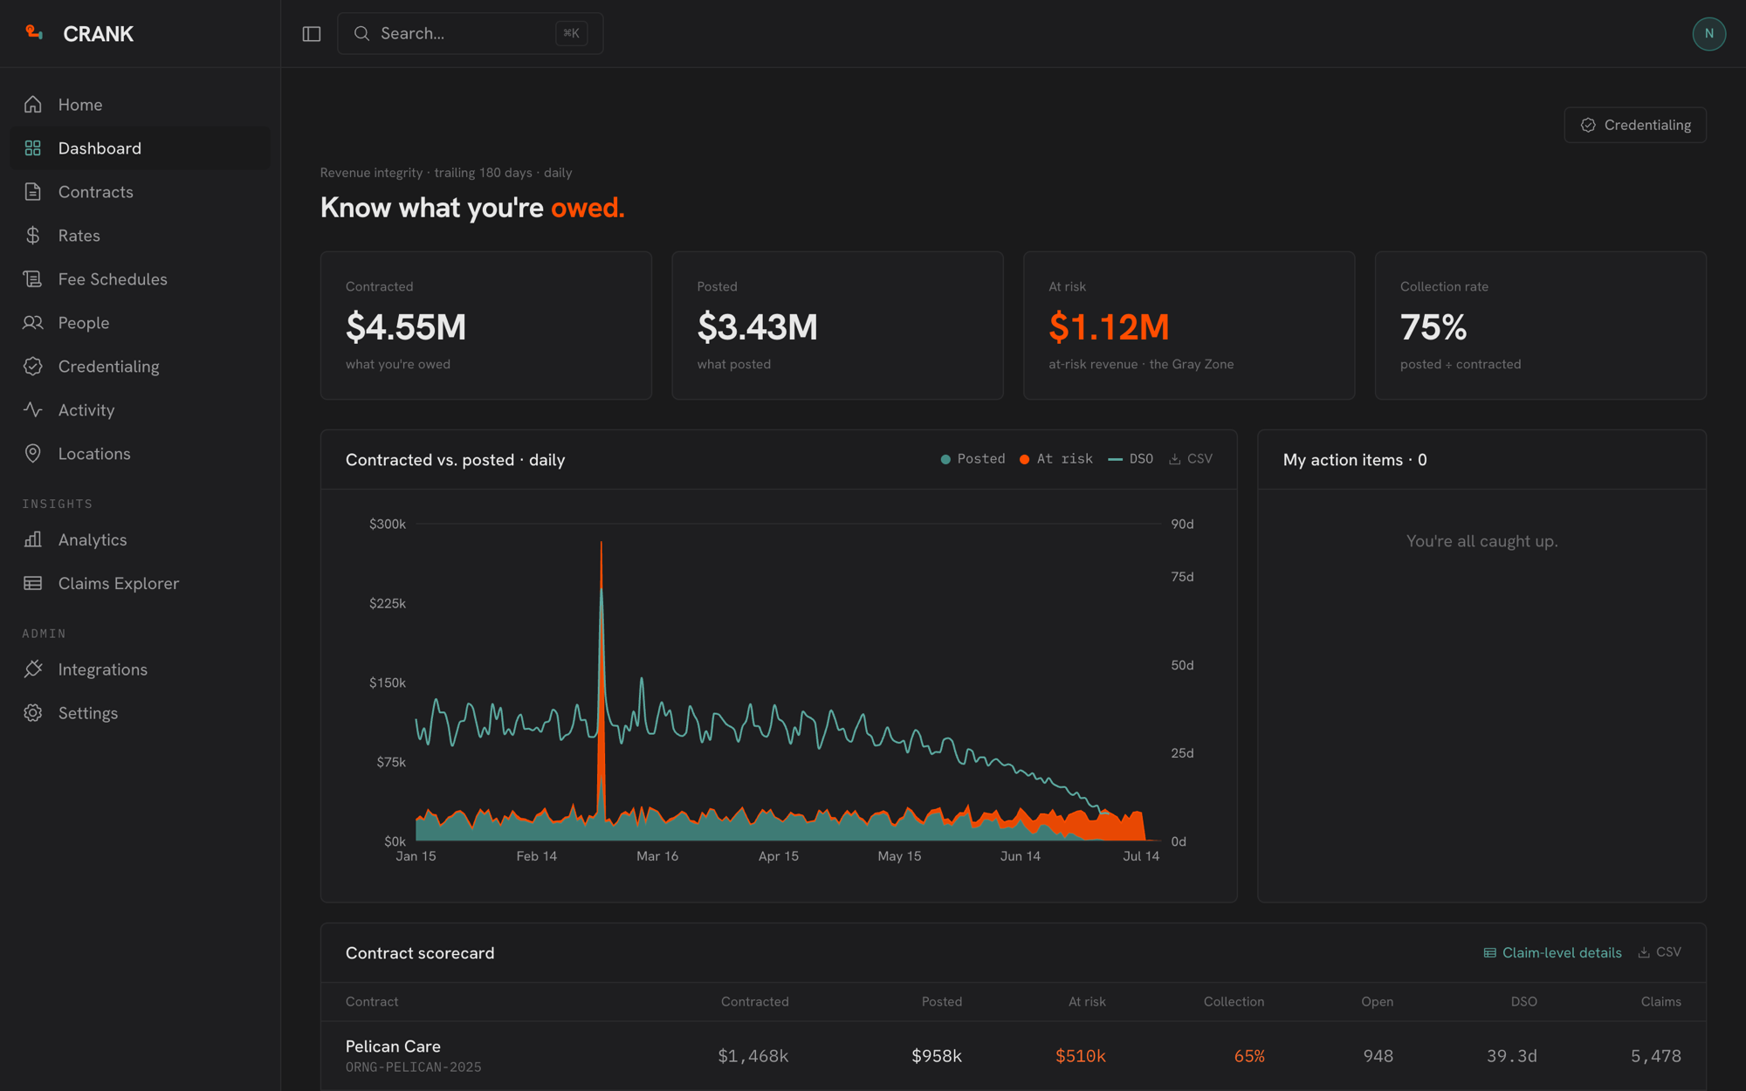Open Integrations under Admin

click(x=140, y=669)
